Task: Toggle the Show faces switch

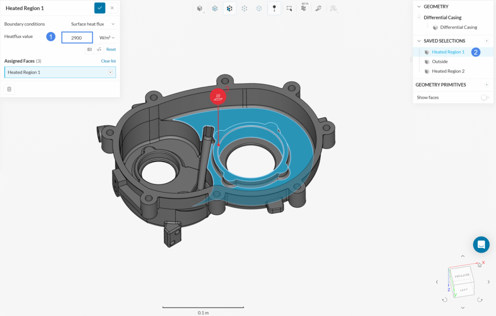Action: pos(484,97)
